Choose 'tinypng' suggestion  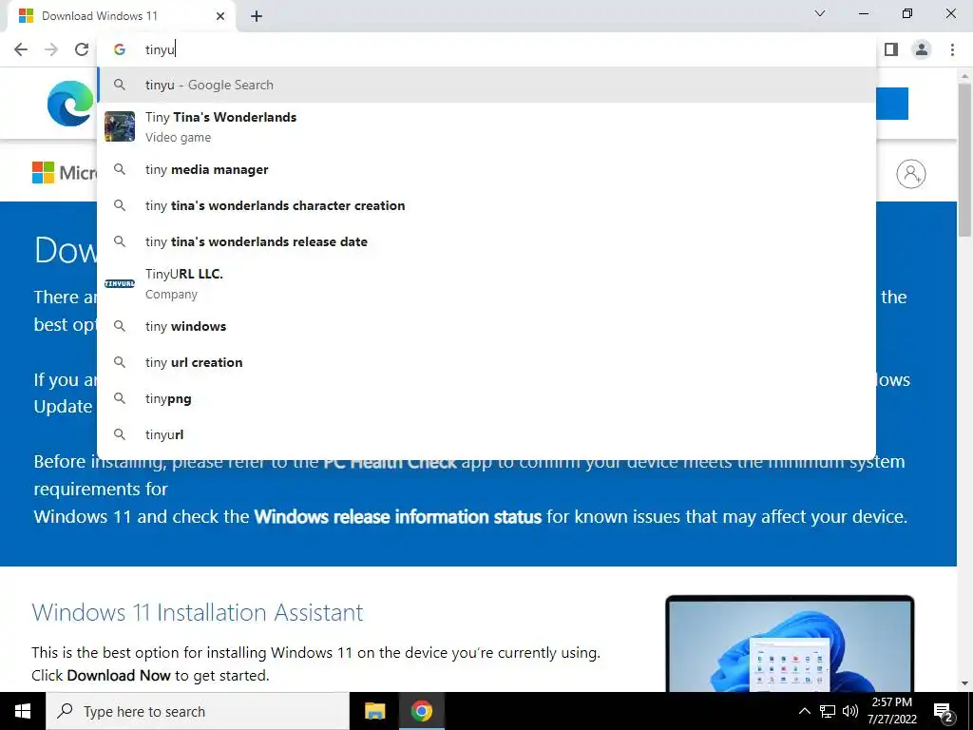tap(486, 398)
